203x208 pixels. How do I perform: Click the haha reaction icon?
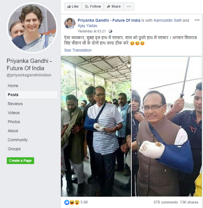tap(72, 202)
